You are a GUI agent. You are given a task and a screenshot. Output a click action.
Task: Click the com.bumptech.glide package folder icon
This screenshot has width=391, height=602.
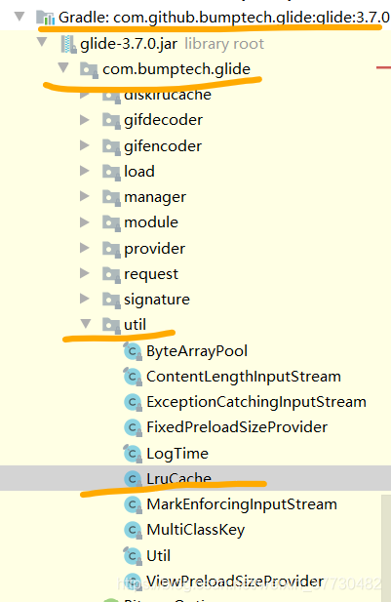click(89, 69)
